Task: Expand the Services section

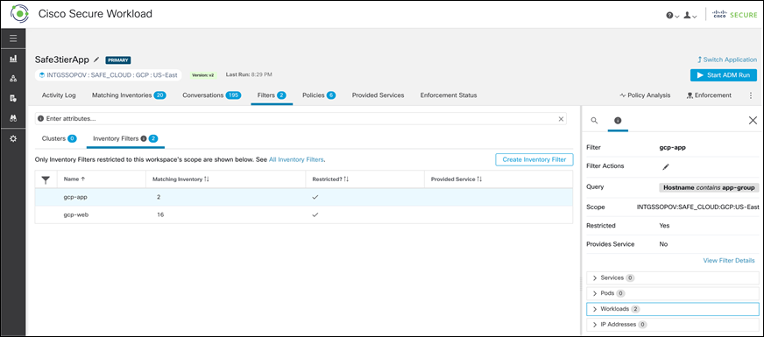Action: click(x=672, y=278)
